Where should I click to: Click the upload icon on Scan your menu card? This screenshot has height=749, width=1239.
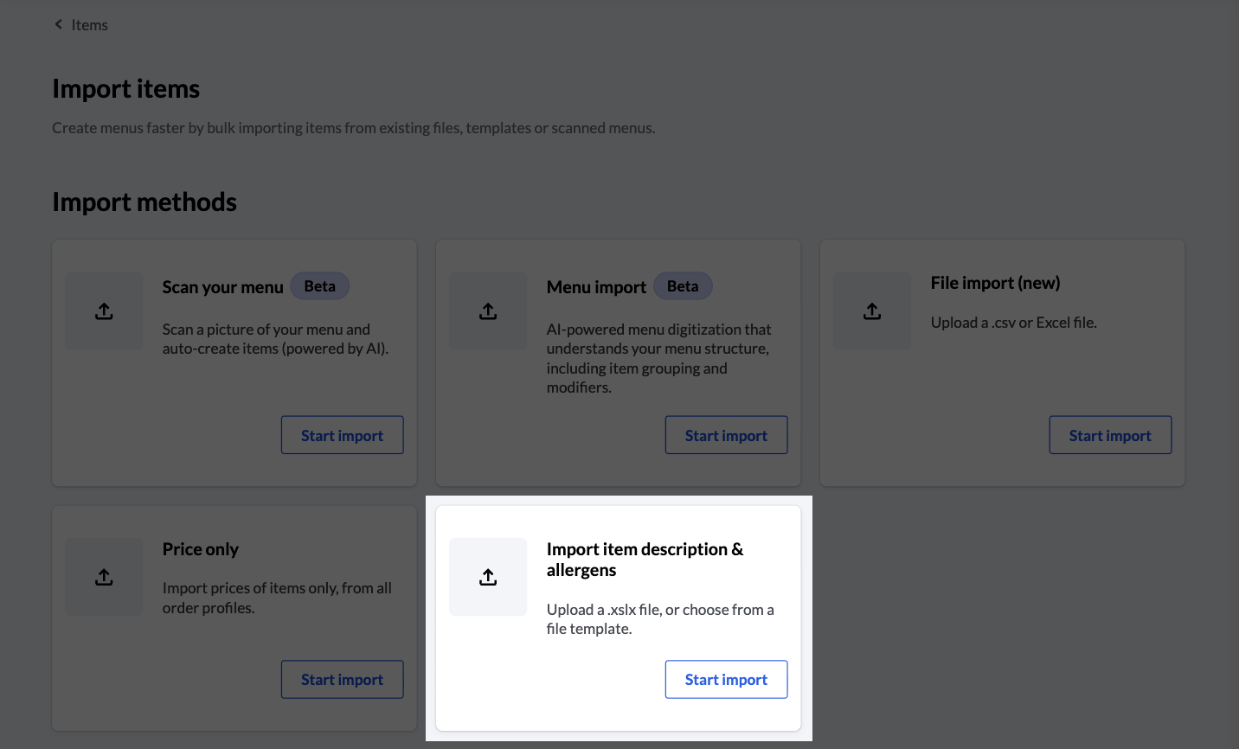point(104,310)
